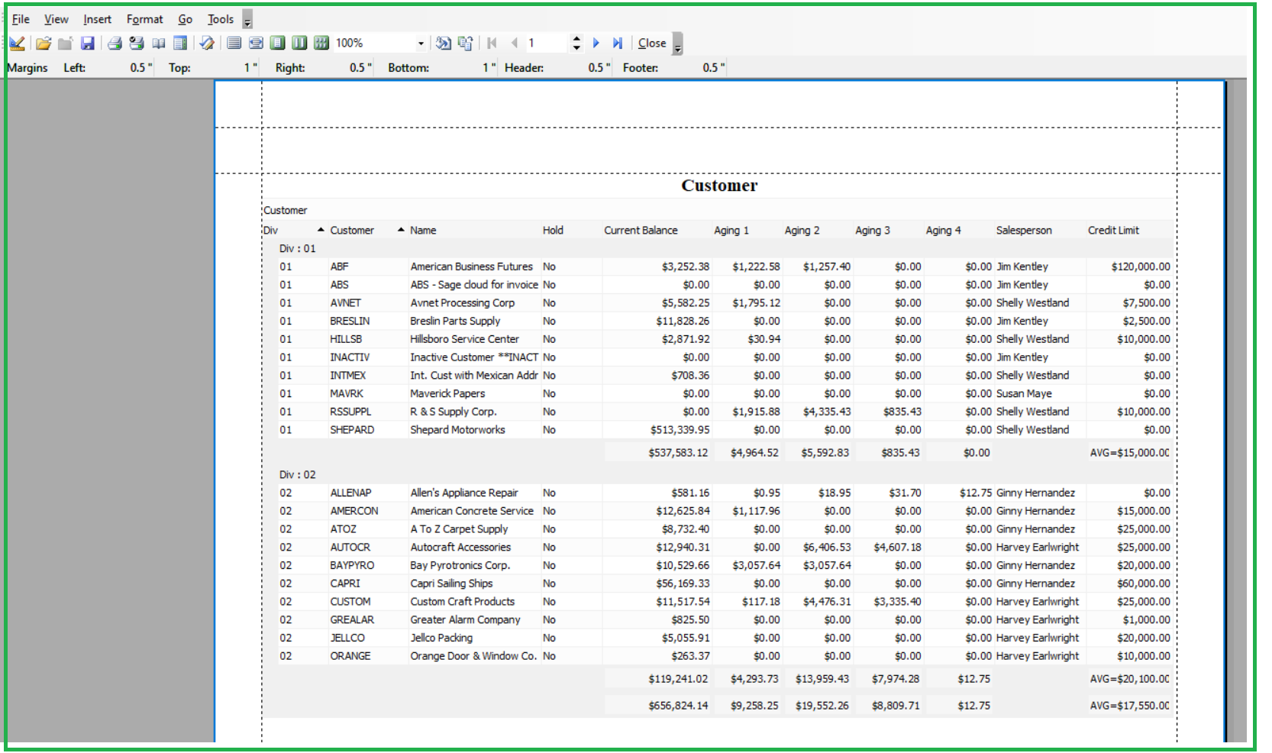Open the 100% zoom level dropdown
This screenshot has width=1272, height=753.
coord(421,43)
